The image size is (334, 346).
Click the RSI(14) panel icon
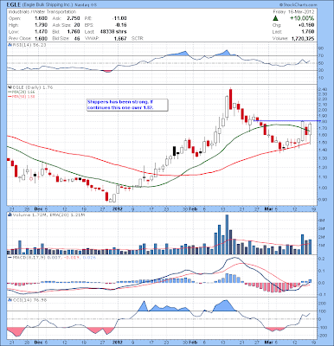[x=10, y=45]
